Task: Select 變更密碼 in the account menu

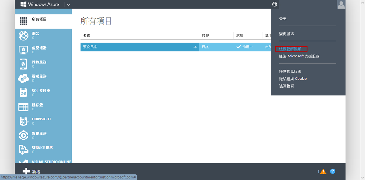Action: pyautogui.click(x=286, y=34)
